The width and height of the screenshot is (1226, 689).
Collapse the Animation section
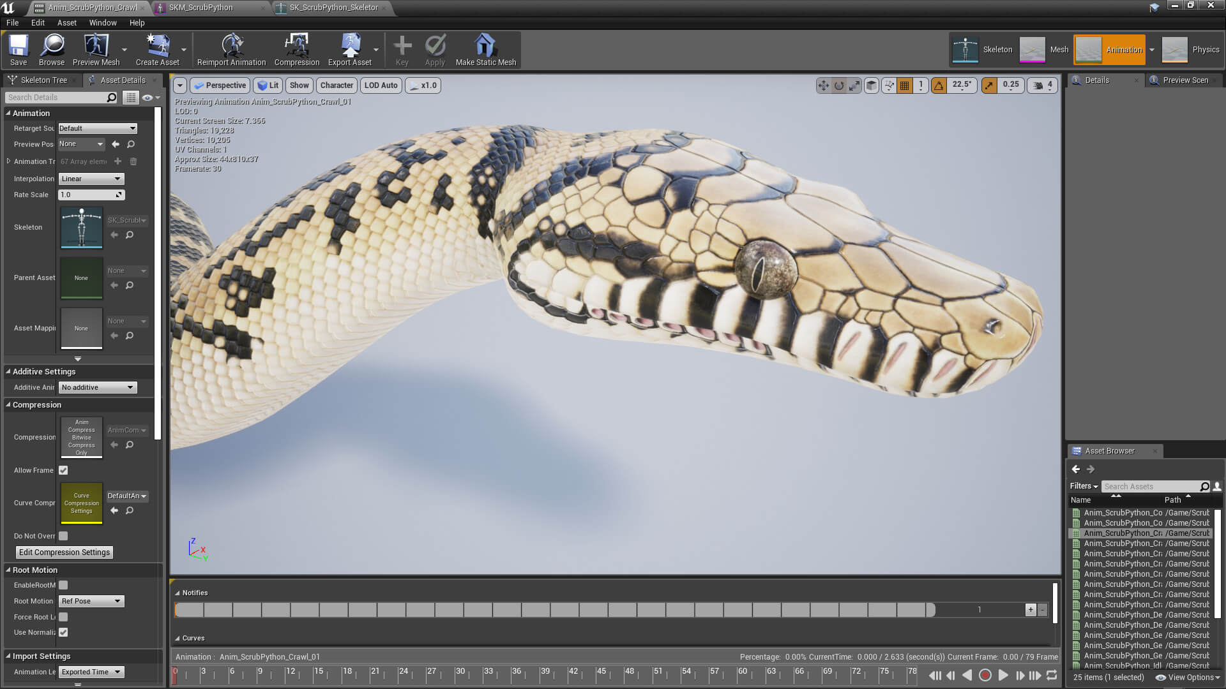(8, 113)
